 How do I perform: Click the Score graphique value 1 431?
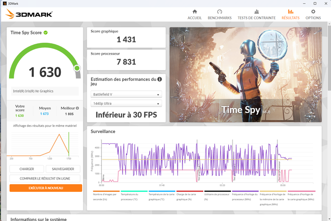pos(126,39)
